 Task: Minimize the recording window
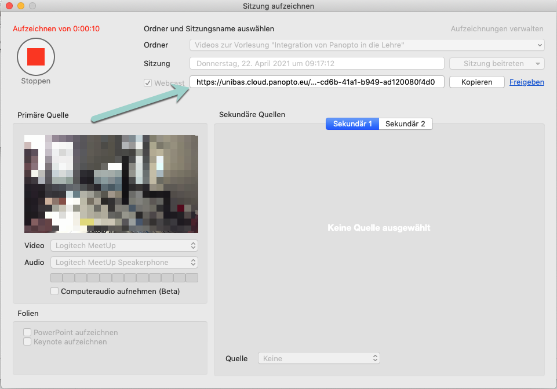click(20, 6)
